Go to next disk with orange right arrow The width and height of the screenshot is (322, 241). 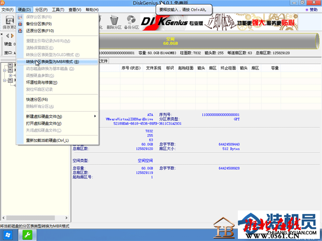tap(12, 36)
